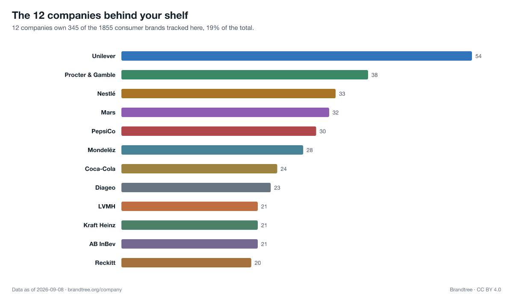This screenshot has width=513, height=299.
Task: Select the teal Mondelēz bar
Action: 212,150
